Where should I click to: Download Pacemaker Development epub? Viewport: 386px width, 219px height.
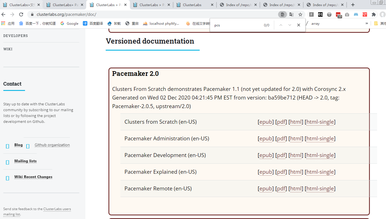coord(266,155)
